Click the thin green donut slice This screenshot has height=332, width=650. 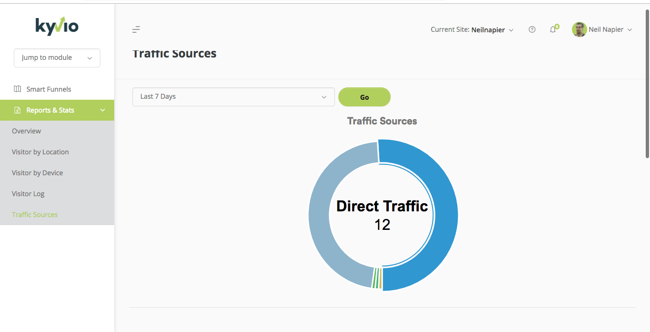[375, 278]
